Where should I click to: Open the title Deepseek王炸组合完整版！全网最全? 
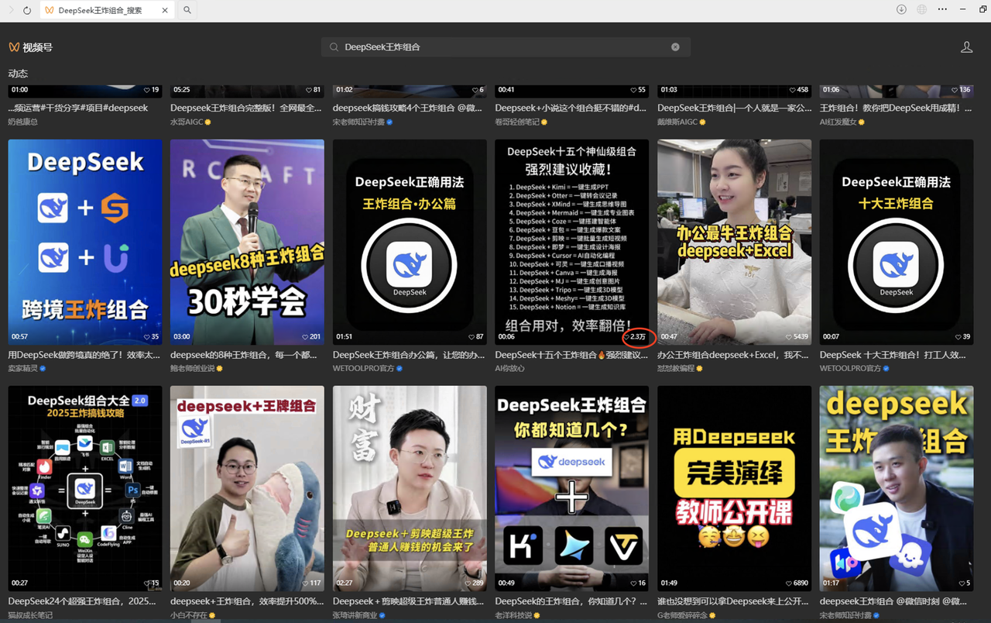tap(246, 108)
